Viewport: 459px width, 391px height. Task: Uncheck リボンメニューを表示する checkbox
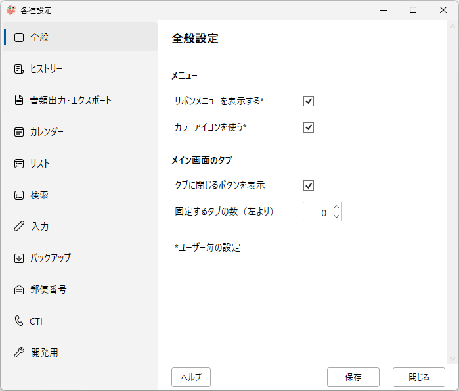[x=309, y=101]
